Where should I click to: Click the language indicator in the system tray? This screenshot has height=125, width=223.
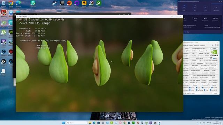click(204, 123)
